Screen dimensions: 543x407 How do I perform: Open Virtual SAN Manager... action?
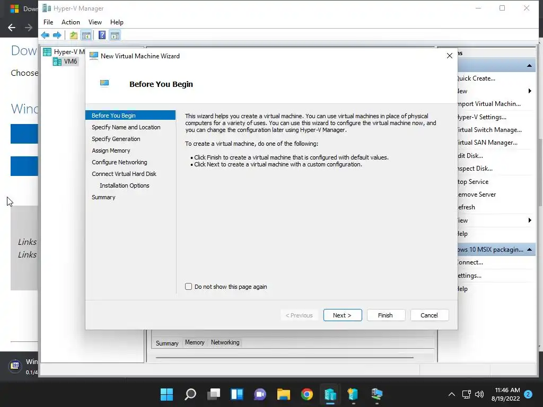487,143
